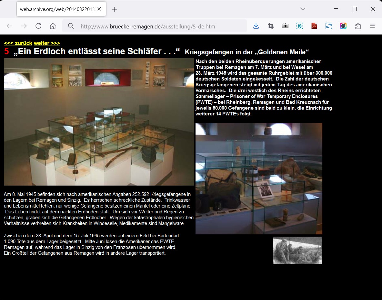Click the red PDF extension icon
Viewport: 382px width, 300px height.
coord(314,26)
